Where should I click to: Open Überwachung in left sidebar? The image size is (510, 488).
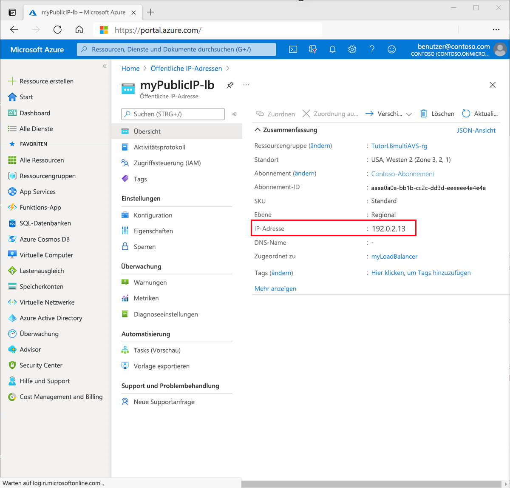point(34,334)
